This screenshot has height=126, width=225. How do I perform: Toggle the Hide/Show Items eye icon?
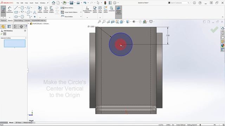pyautogui.click(x=134, y=22)
